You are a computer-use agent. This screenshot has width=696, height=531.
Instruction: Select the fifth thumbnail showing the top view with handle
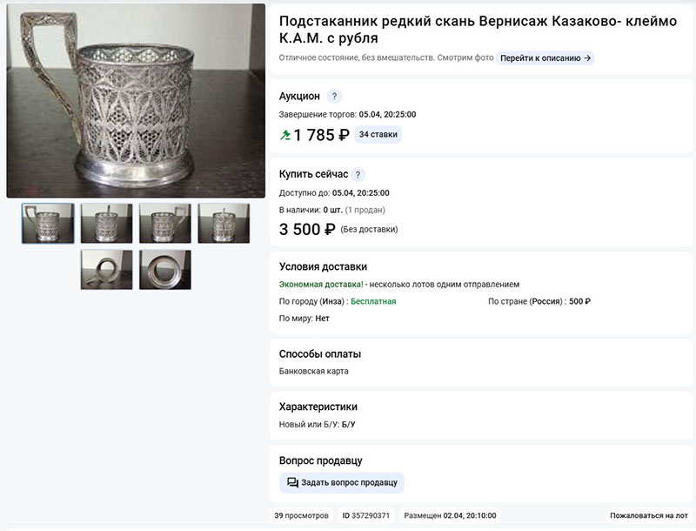coord(106,270)
